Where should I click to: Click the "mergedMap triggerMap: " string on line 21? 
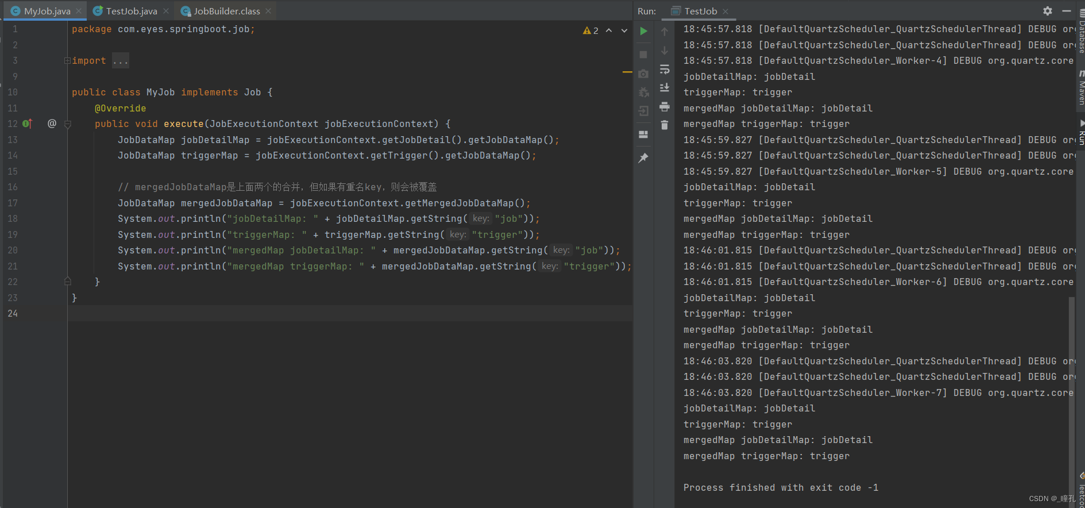pos(296,266)
